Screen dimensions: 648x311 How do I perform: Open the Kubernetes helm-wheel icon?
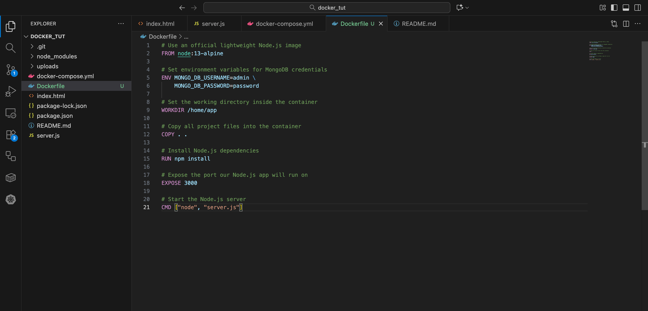[10, 200]
